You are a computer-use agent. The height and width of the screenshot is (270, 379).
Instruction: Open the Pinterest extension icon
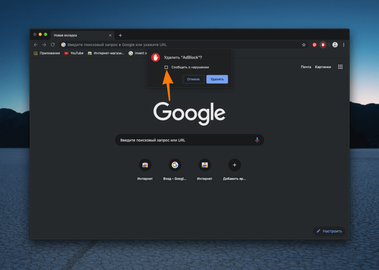click(314, 45)
